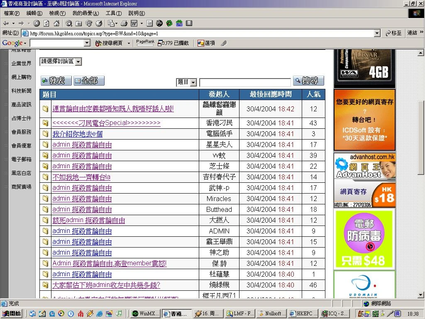The image size is (425, 319).
Task: Stop page loading with the Stop icon
Action: pyautogui.click(x=37, y=23)
